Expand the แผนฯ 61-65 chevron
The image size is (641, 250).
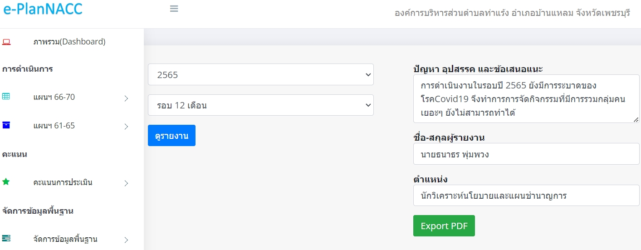point(127,127)
